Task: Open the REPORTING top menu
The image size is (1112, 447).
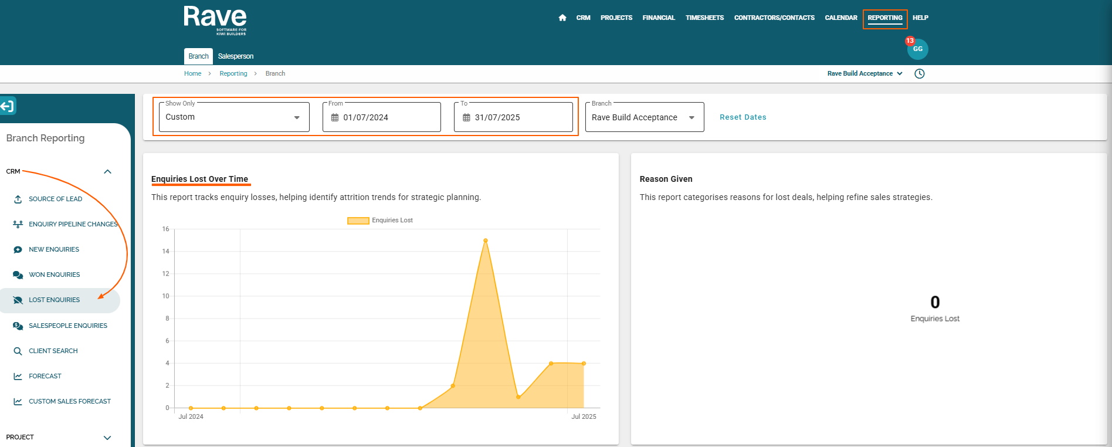Action: click(885, 18)
